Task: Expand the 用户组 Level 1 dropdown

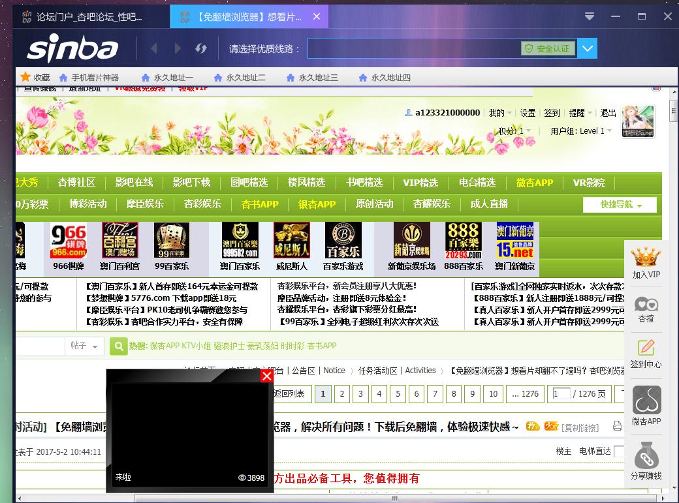Action: [x=580, y=130]
